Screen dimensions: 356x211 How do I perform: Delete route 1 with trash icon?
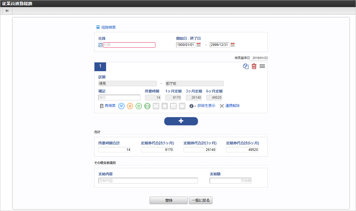[x=254, y=66]
